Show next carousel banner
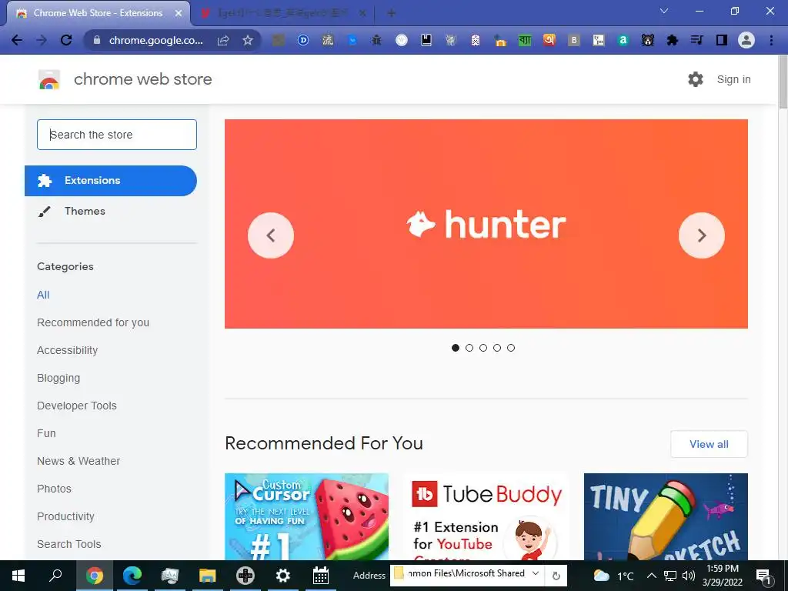 (x=702, y=235)
